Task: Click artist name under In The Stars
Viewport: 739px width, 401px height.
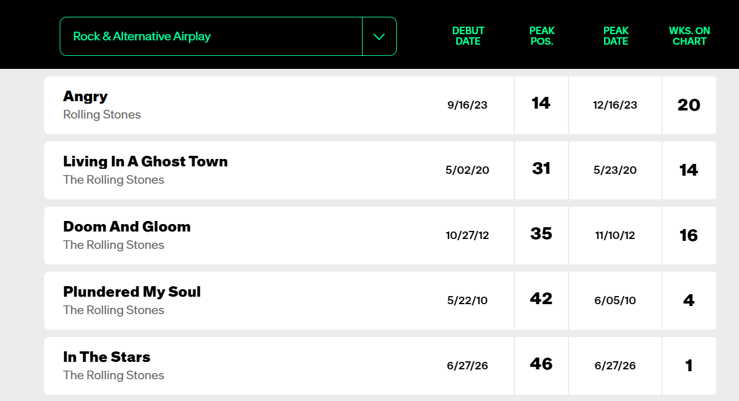Action: tap(114, 375)
